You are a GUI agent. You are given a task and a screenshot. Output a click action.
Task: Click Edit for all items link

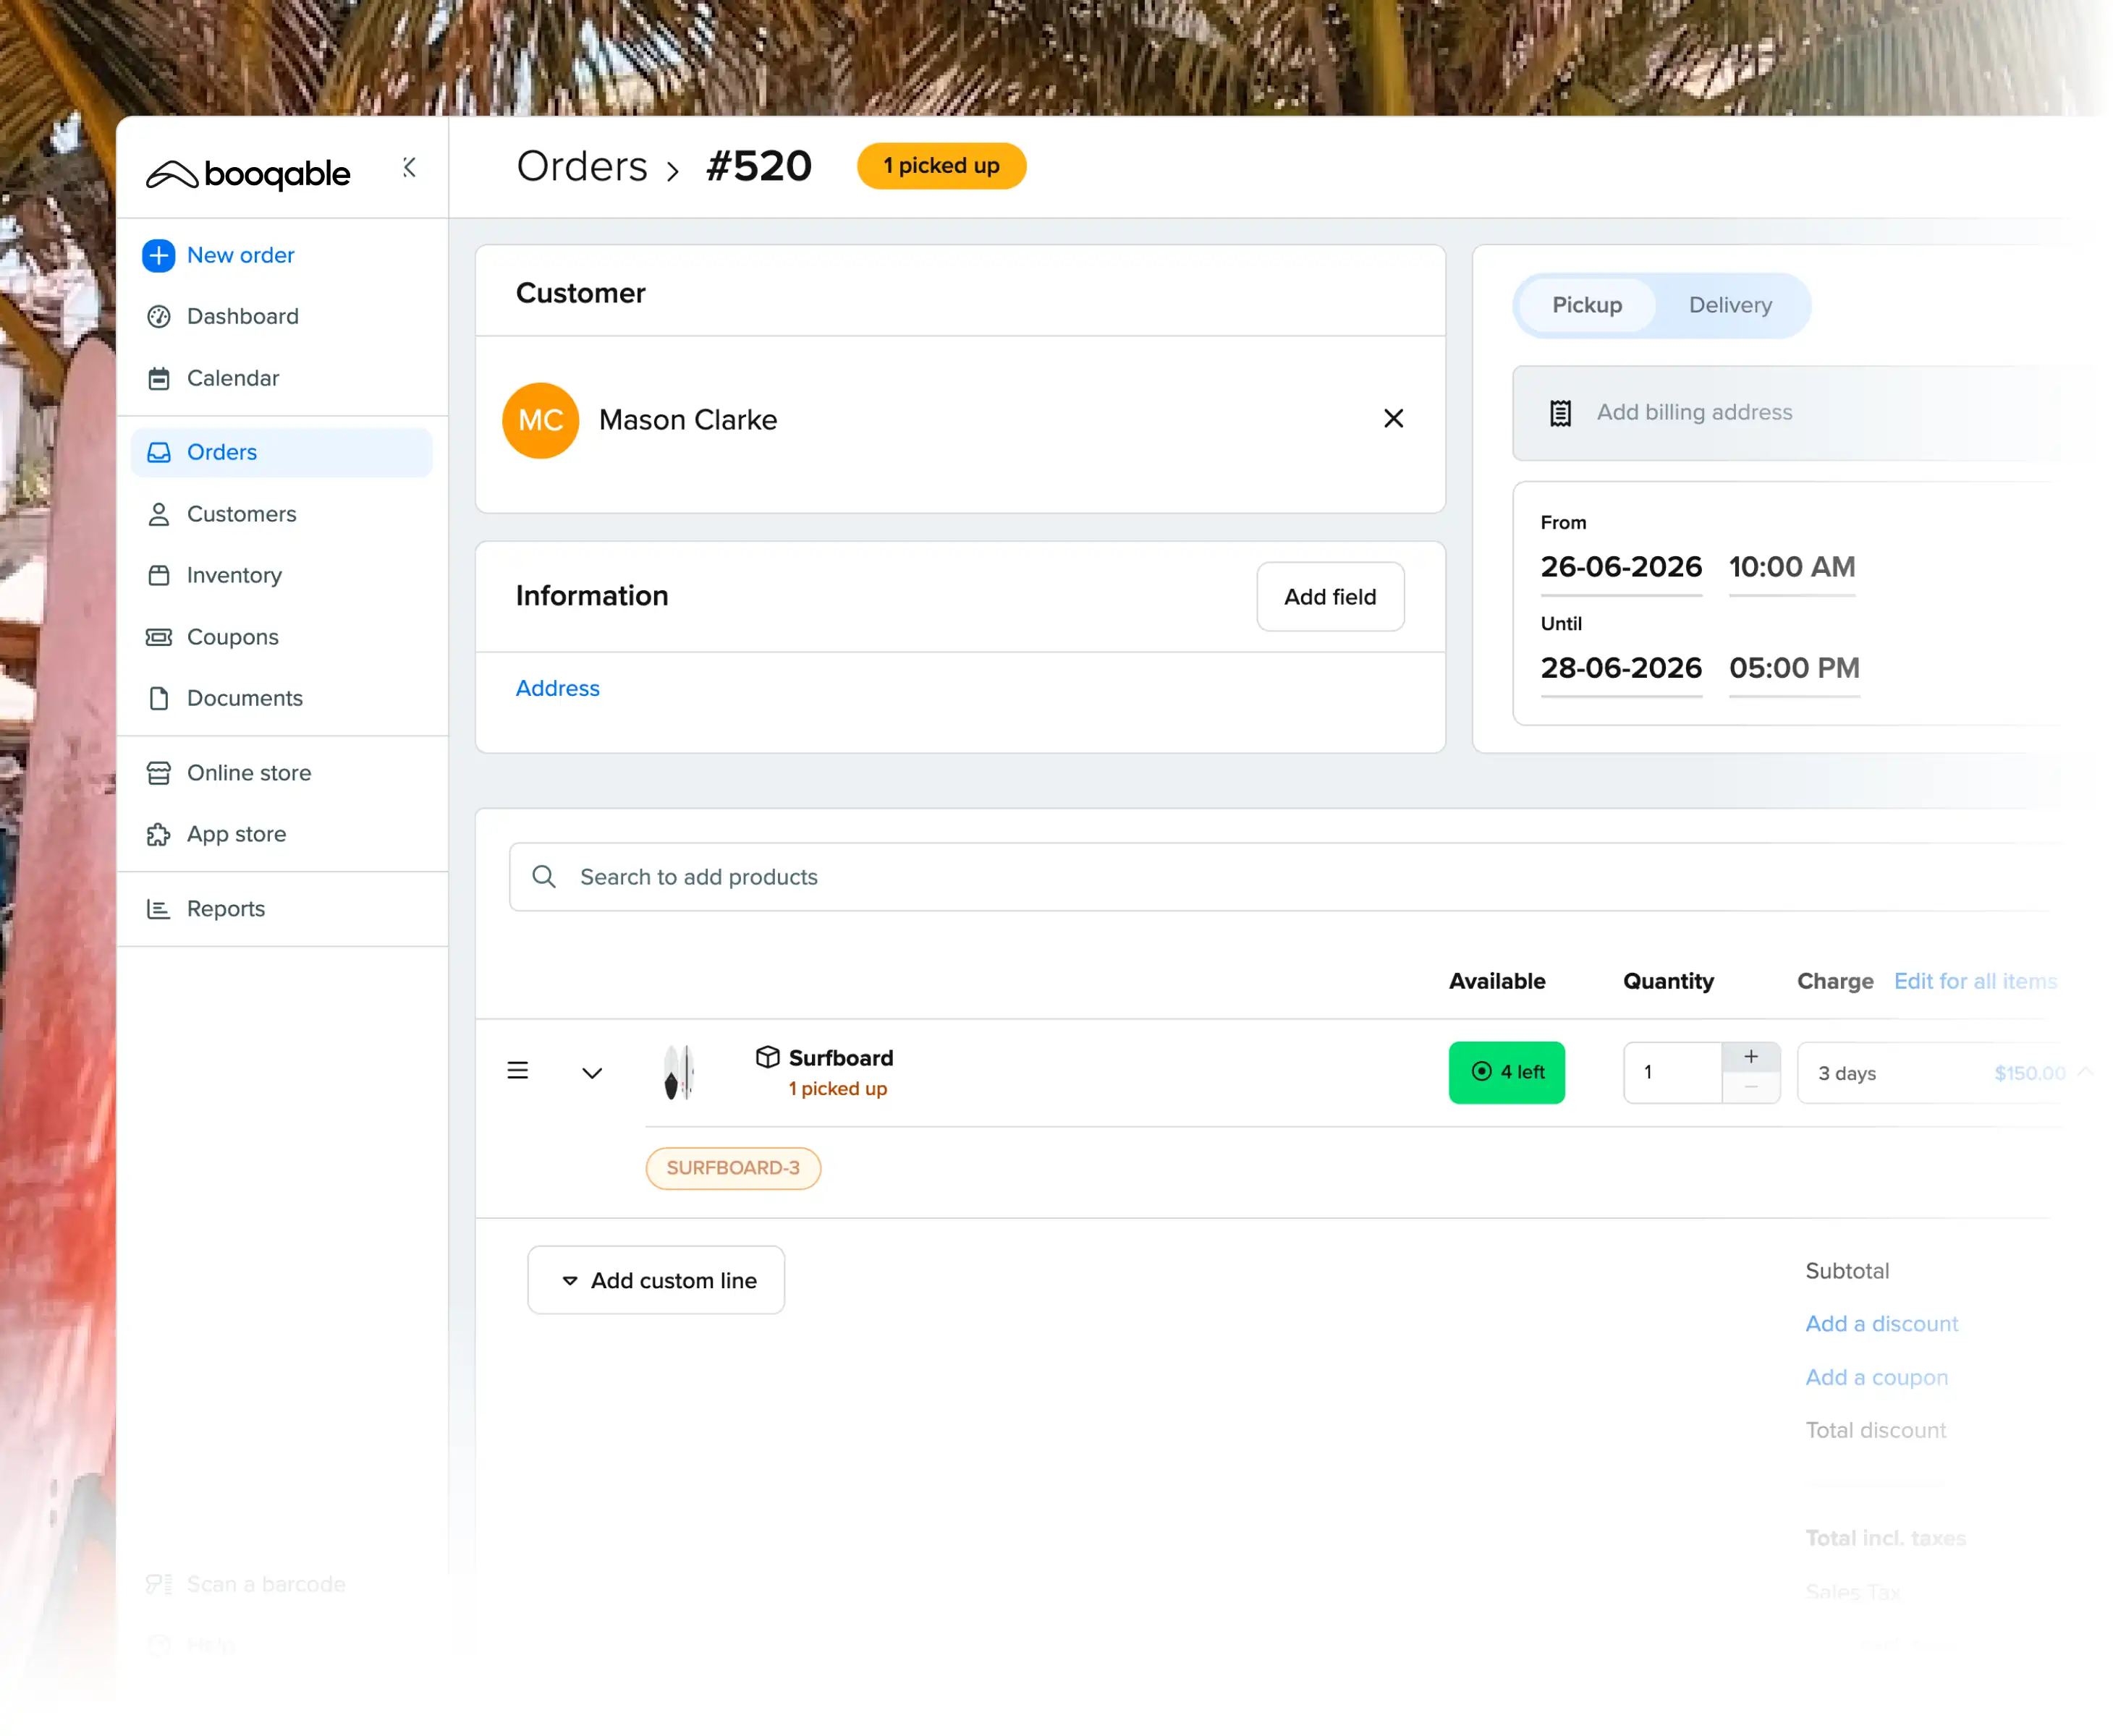point(1975,981)
